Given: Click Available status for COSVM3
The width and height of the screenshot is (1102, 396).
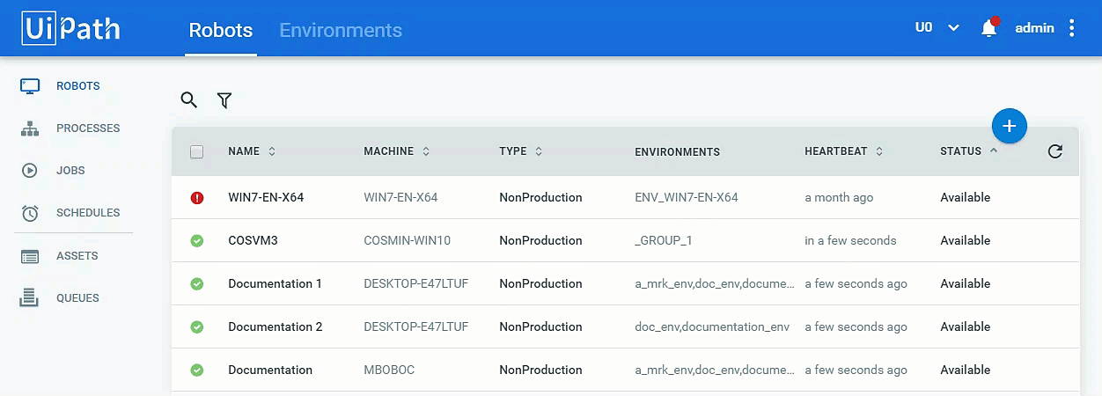Looking at the screenshot, I should pyautogui.click(x=965, y=241).
